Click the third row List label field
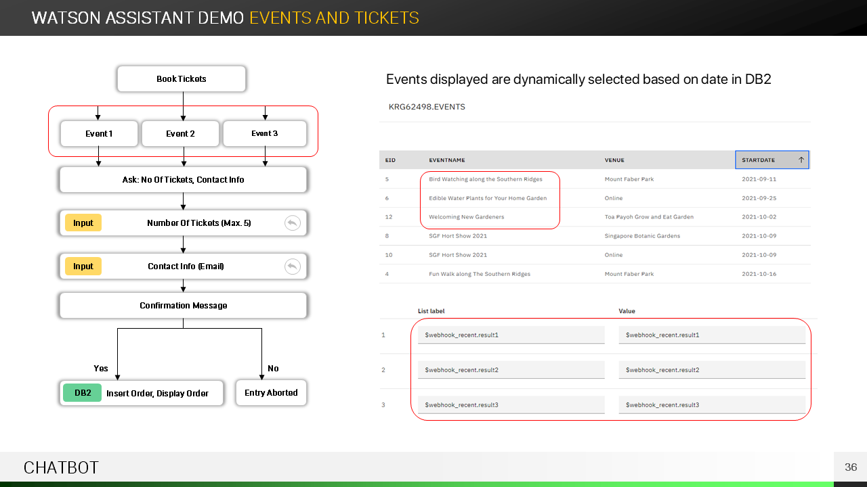This screenshot has width=867, height=487. point(511,405)
